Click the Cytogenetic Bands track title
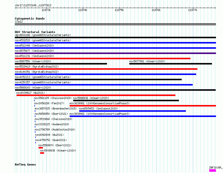Viewport: 223px width, 173px height. click(x=30, y=18)
